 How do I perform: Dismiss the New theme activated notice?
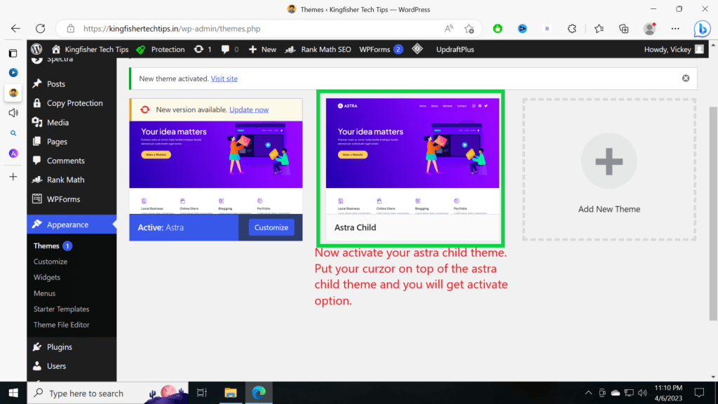click(x=686, y=79)
